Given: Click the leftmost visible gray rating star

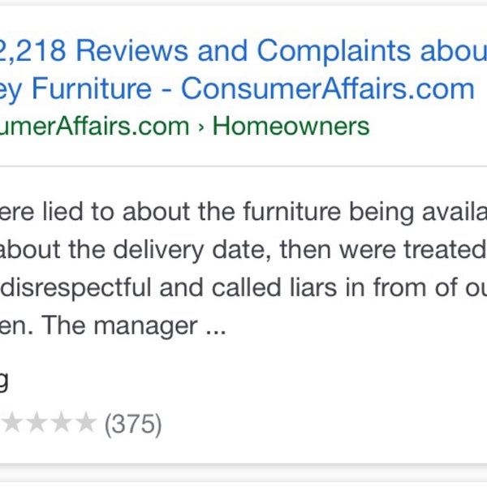Looking at the screenshot, I should point(11,421).
